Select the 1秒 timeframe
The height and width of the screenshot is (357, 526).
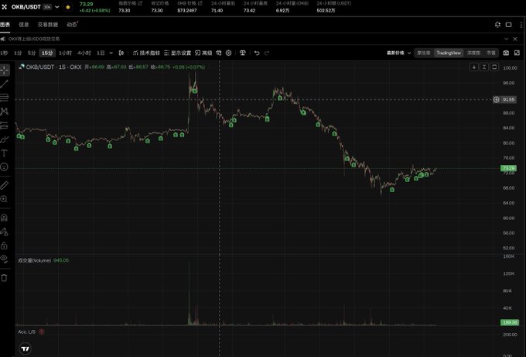(x=4, y=53)
